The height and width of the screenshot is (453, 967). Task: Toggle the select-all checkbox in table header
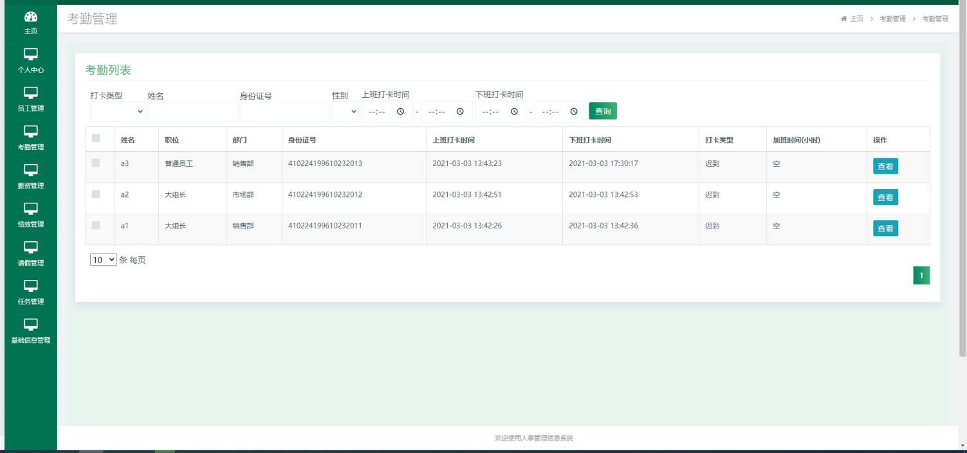click(x=96, y=138)
